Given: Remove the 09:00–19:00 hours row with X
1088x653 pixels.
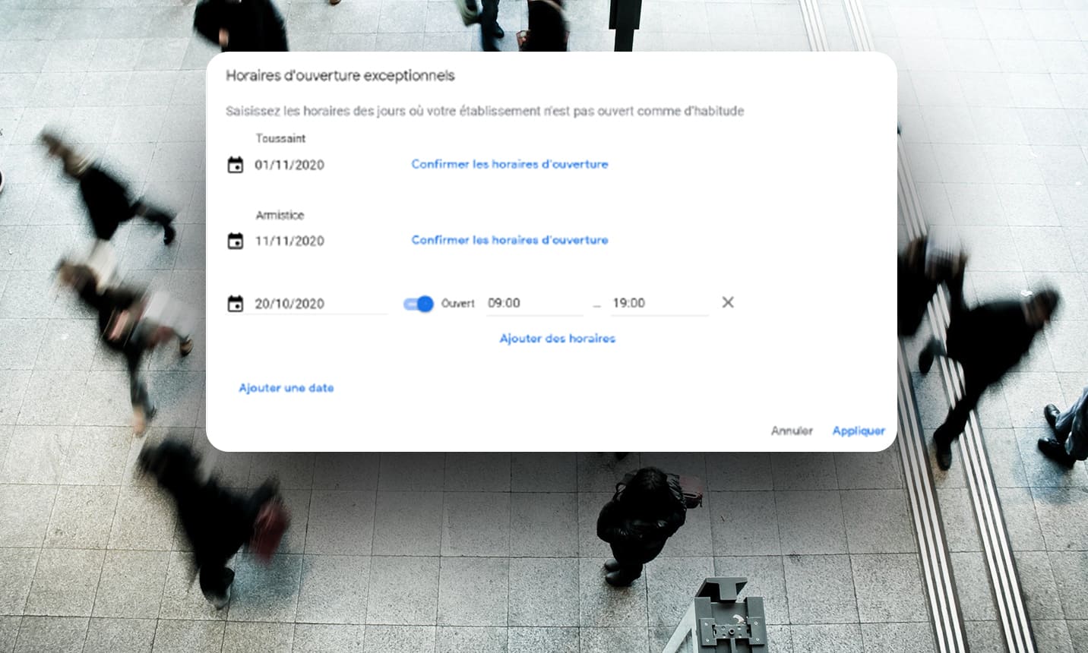Looking at the screenshot, I should point(728,302).
